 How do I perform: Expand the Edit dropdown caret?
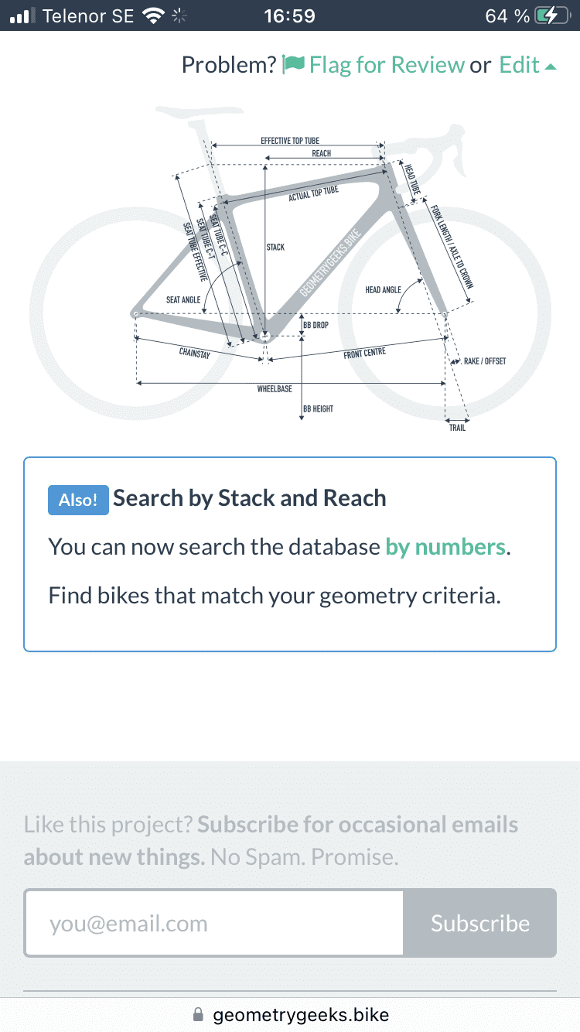tap(551, 67)
